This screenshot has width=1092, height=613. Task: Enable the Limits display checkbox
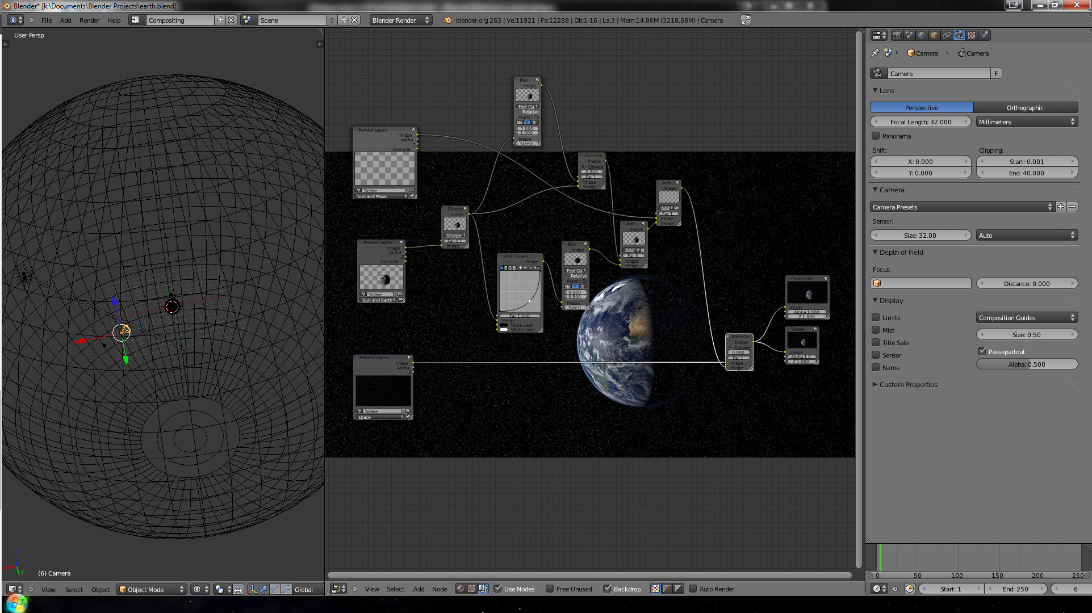pyautogui.click(x=876, y=317)
